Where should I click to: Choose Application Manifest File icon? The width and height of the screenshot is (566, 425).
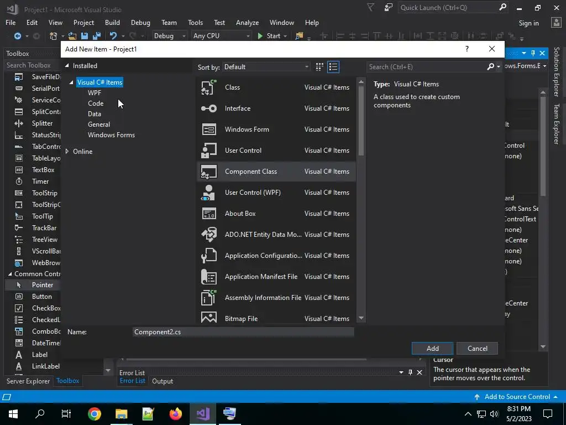point(208,277)
